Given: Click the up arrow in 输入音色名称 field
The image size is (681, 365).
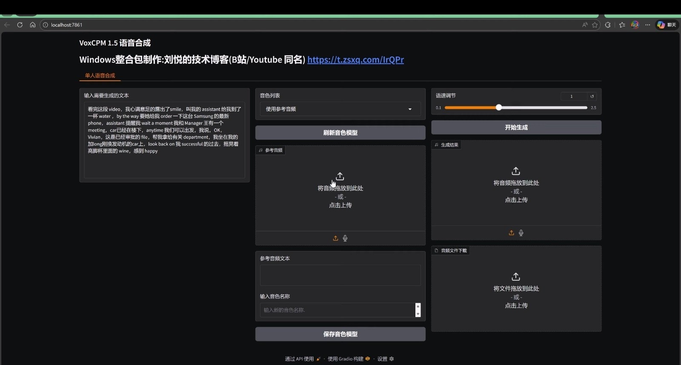Looking at the screenshot, I should pyautogui.click(x=418, y=306).
